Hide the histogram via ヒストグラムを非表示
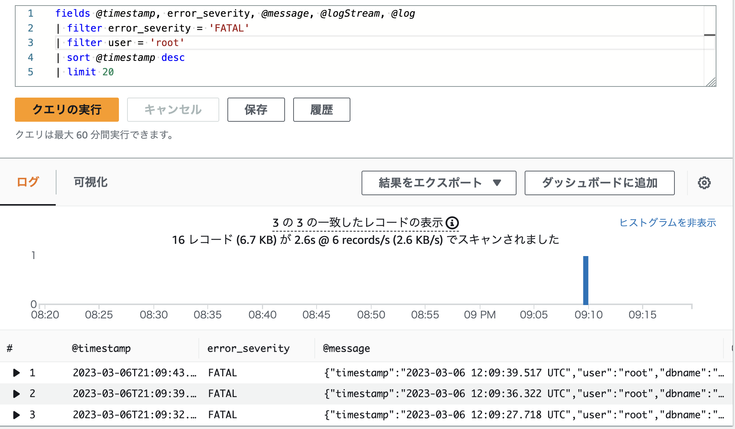This screenshot has height=429, width=735. (668, 223)
